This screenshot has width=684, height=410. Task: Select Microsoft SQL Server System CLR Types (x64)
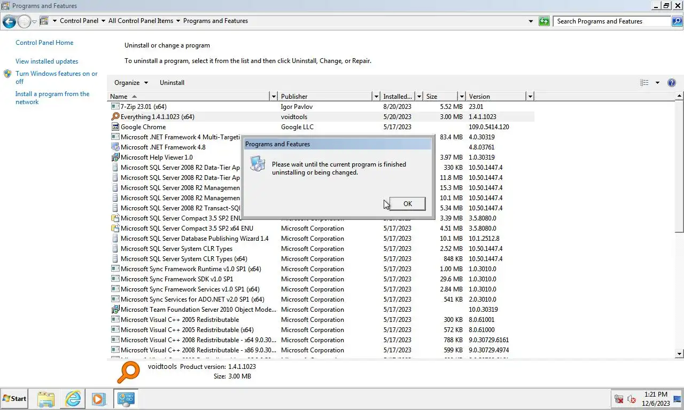tap(322, 259)
